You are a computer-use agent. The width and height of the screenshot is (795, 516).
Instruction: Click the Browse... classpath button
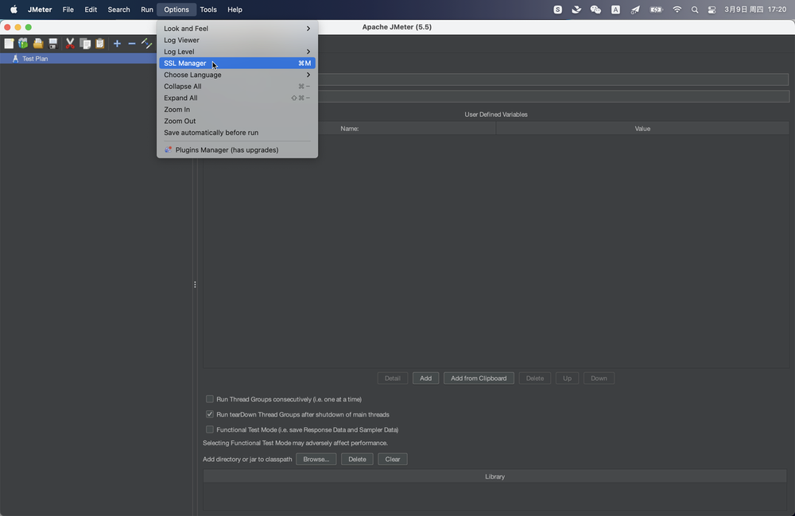316,459
